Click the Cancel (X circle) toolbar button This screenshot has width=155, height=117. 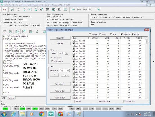point(91,10)
